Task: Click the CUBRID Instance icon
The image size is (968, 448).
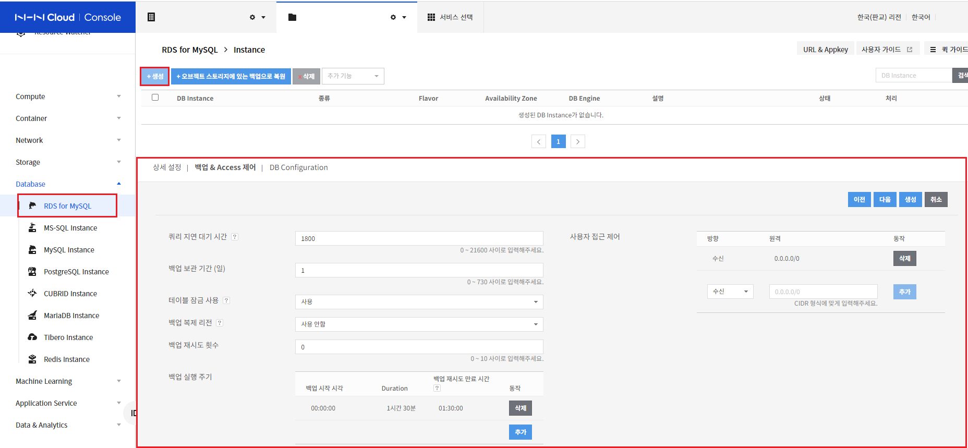Action: pos(32,294)
